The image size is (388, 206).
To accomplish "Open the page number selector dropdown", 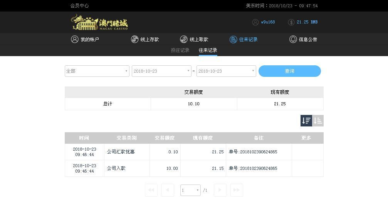I will 190,190.
